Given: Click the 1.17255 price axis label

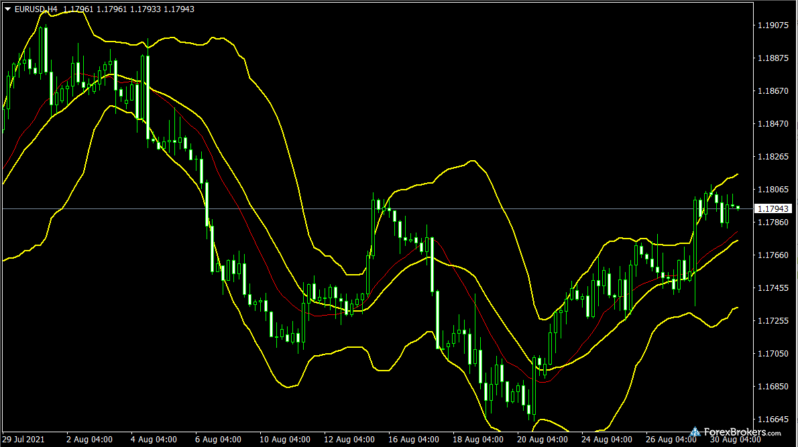Looking at the screenshot, I should (x=773, y=321).
